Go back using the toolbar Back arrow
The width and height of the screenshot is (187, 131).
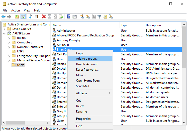click(3, 16)
